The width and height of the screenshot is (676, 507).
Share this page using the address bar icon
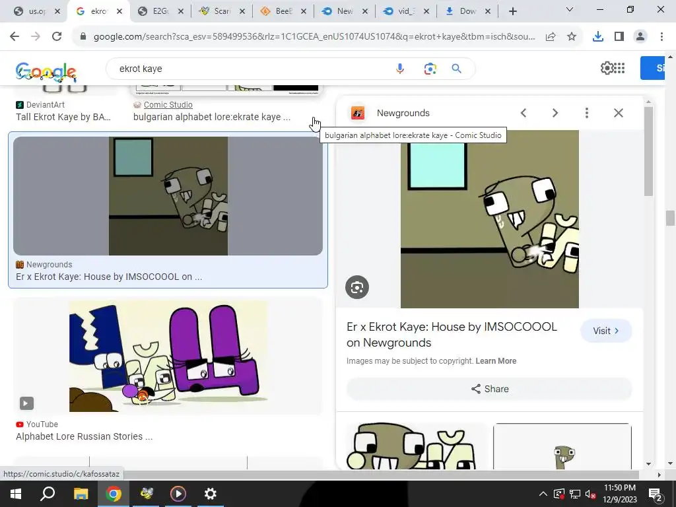551,37
